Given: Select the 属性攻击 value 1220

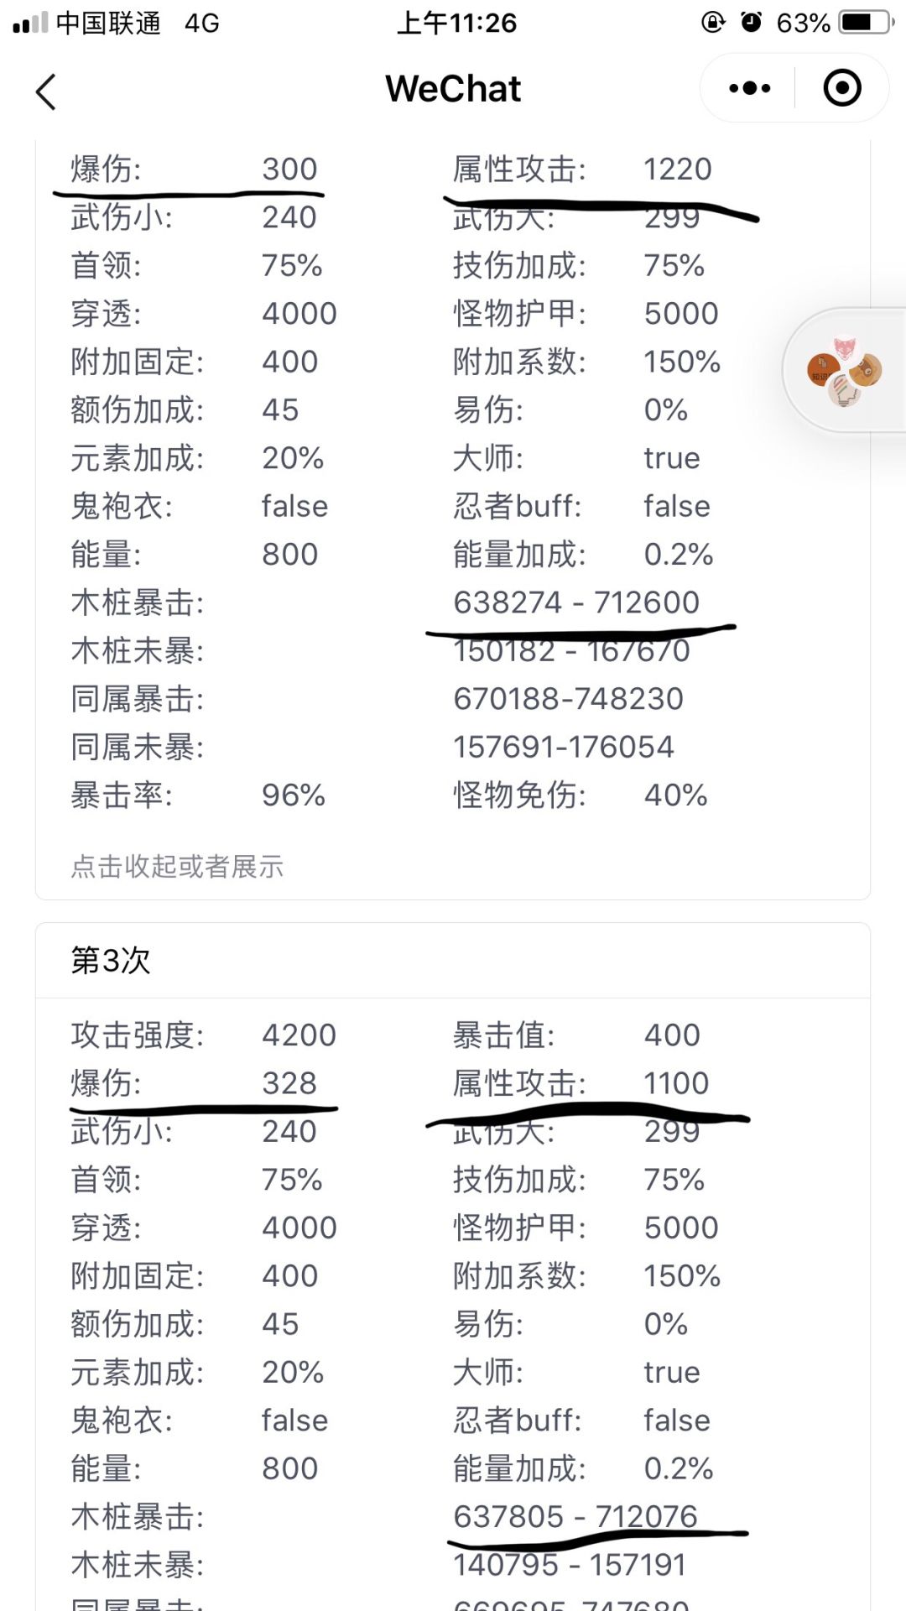Looking at the screenshot, I should tap(677, 169).
